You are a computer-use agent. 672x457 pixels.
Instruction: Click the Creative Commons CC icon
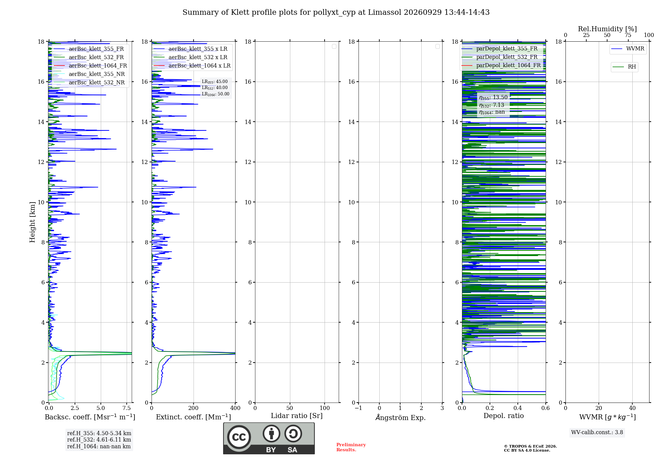(x=239, y=437)
